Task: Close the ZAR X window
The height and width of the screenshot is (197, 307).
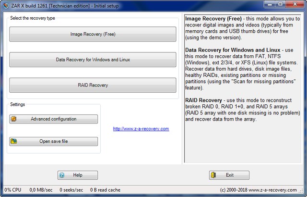Action: (x=295, y=4)
